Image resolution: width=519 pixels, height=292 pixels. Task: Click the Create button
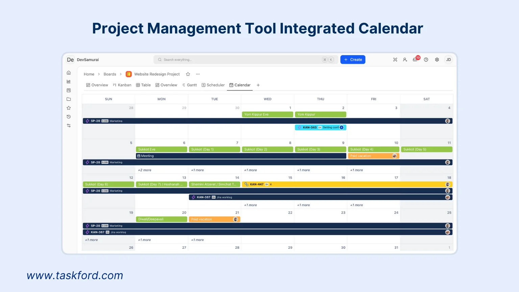pyautogui.click(x=353, y=59)
